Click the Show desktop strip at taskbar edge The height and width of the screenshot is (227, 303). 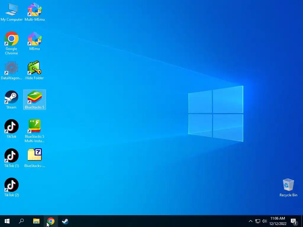(x=302, y=221)
